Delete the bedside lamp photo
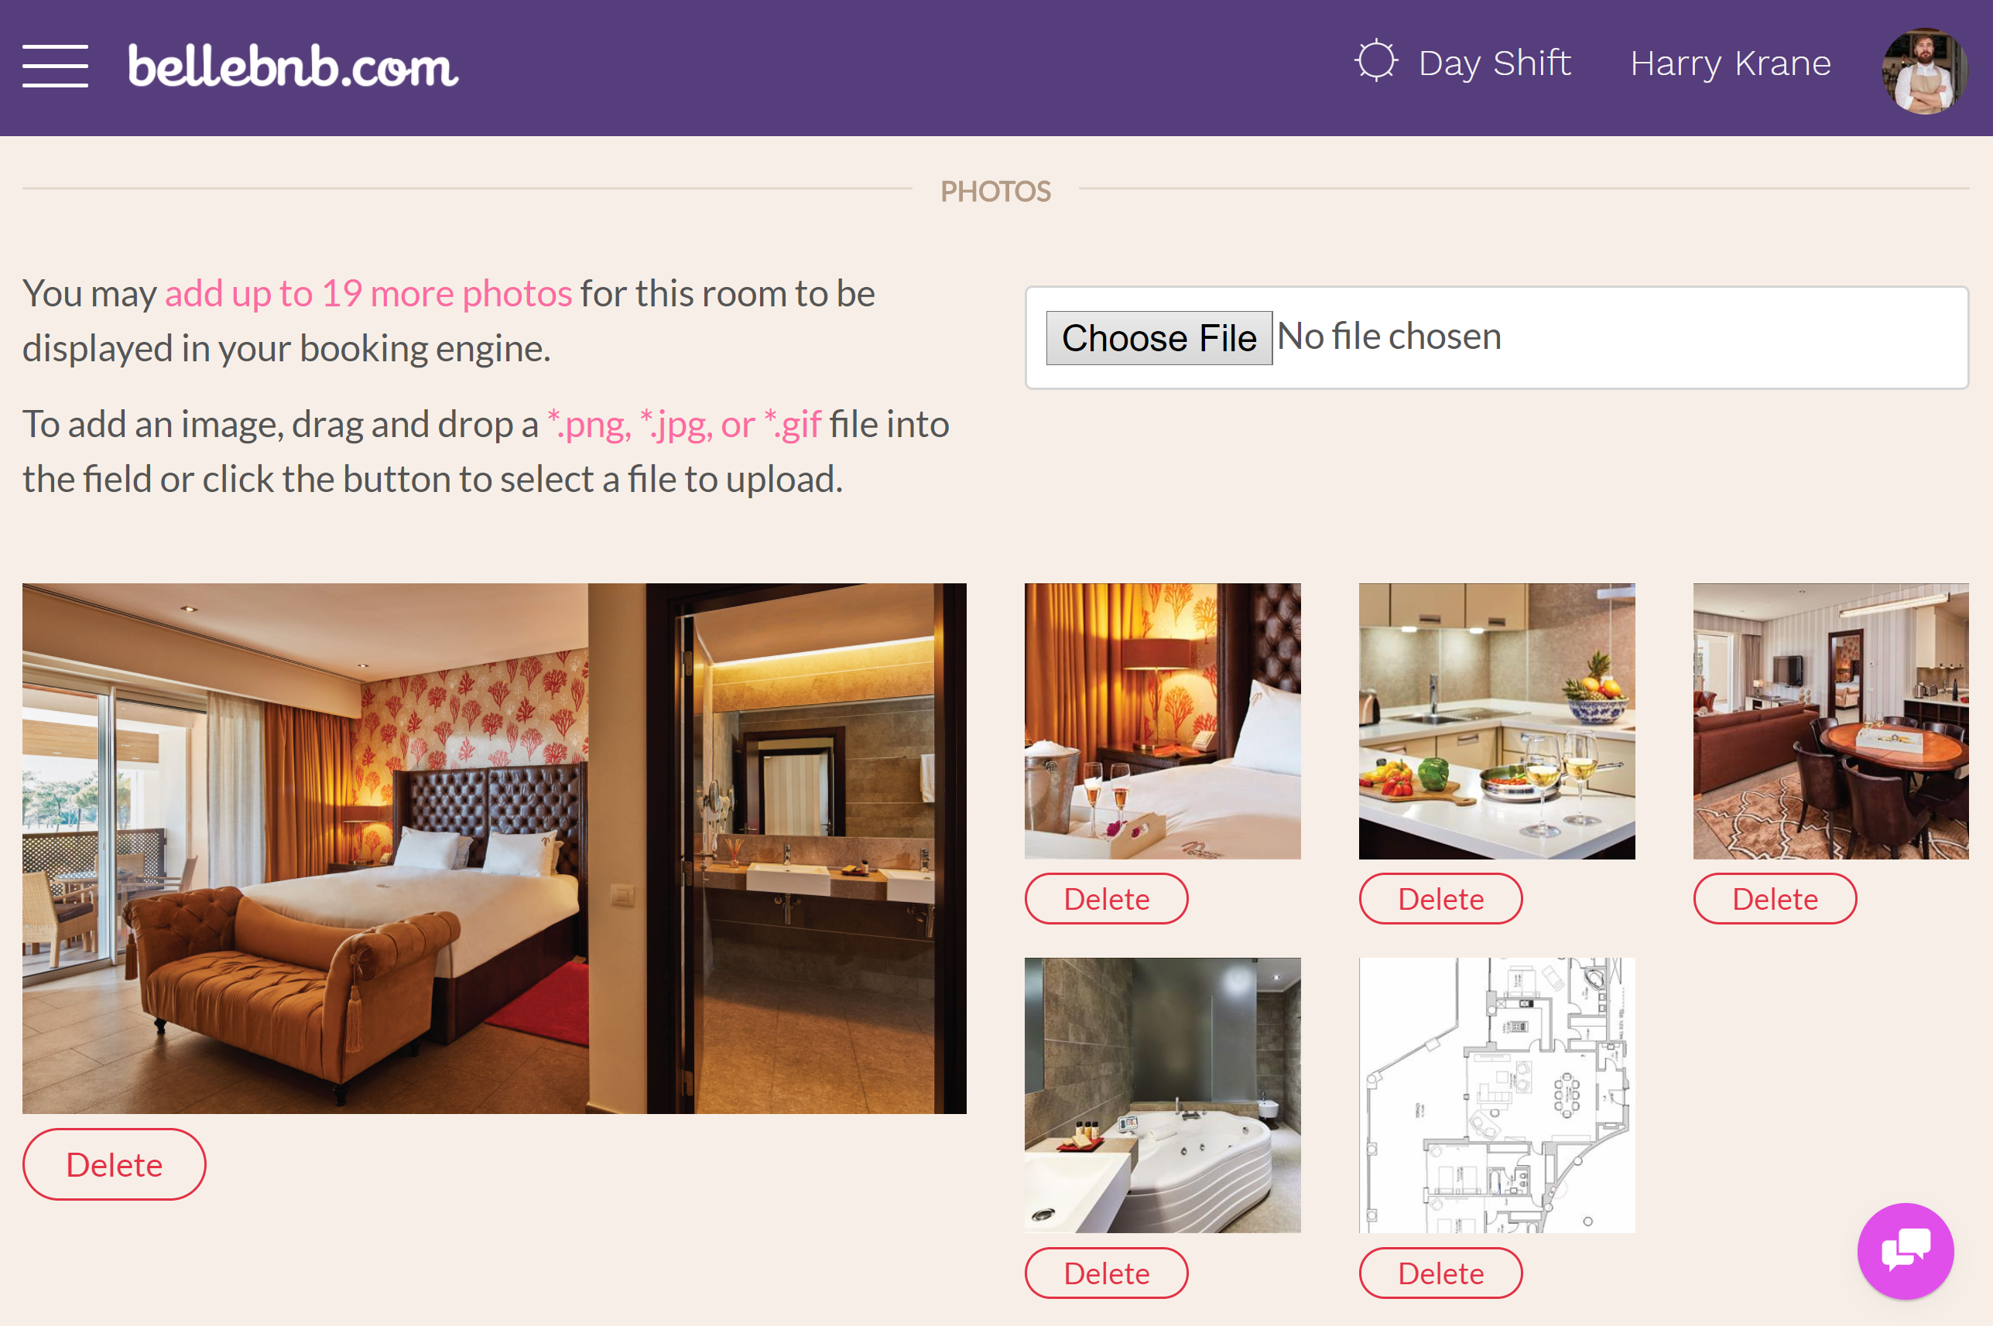 (1106, 897)
